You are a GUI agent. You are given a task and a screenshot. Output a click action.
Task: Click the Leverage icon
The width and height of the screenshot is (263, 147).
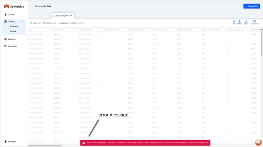coord(5,46)
